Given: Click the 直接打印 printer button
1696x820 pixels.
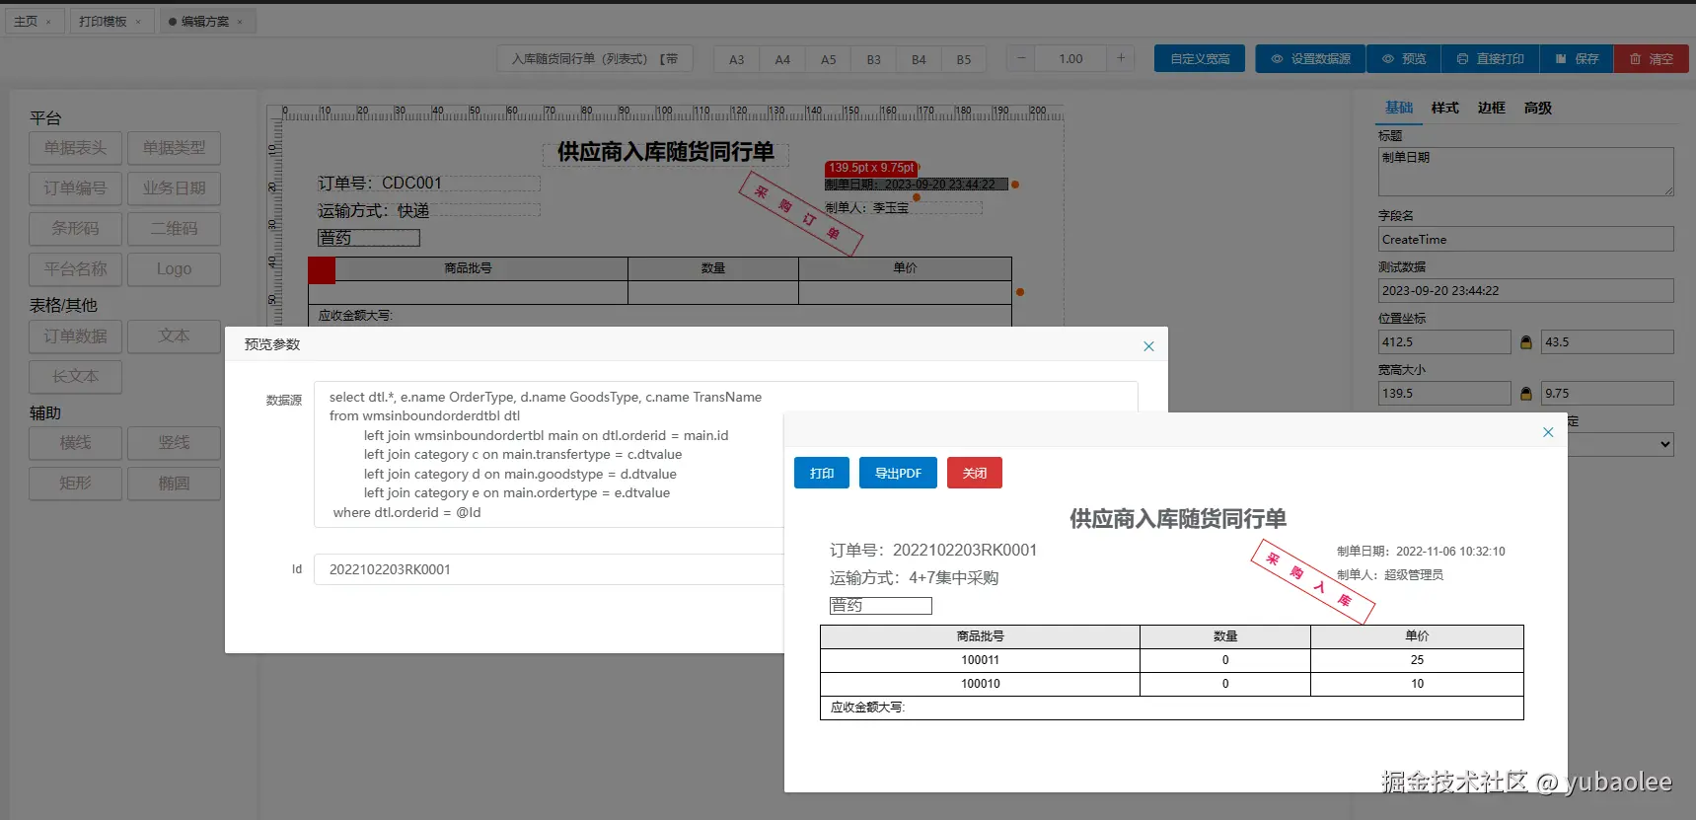Looking at the screenshot, I should [1490, 59].
